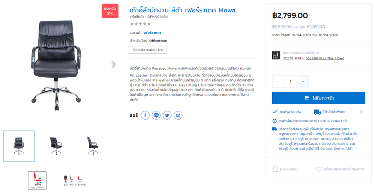This screenshot has height=193, width=375.
Task: Click the Gas Lifting feature icon
Action: tap(37, 180)
